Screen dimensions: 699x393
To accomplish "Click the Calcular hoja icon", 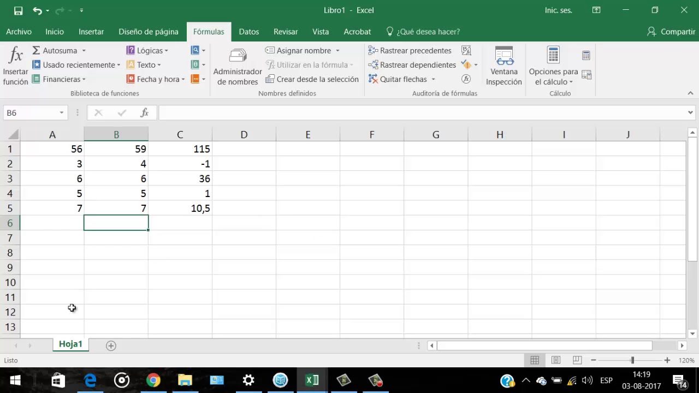I will [x=586, y=74].
